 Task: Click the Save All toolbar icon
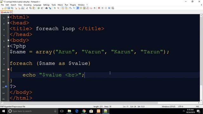coord(12,8)
